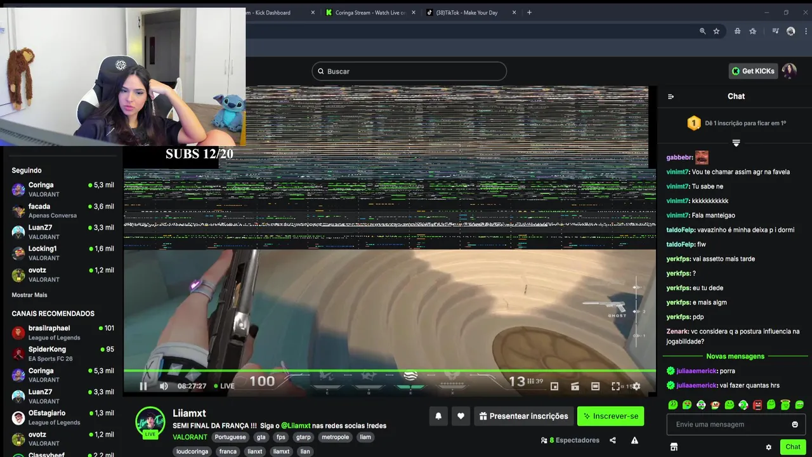The image size is (812, 457).
Task: Switch to TikTok Make Your Day tab
Action: point(471,13)
